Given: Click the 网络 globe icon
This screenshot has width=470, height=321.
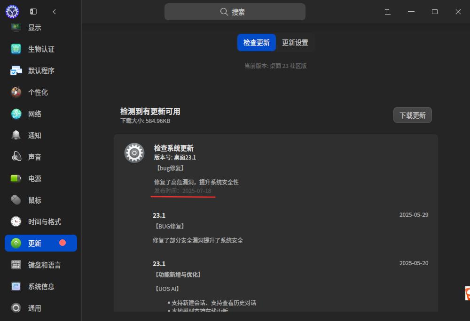Looking at the screenshot, I should tap(16, 114).
